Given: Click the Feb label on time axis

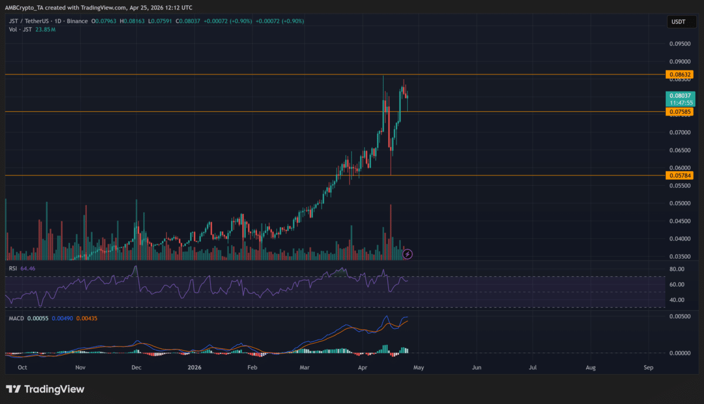Looking at the screenshot, I should 252,367.
